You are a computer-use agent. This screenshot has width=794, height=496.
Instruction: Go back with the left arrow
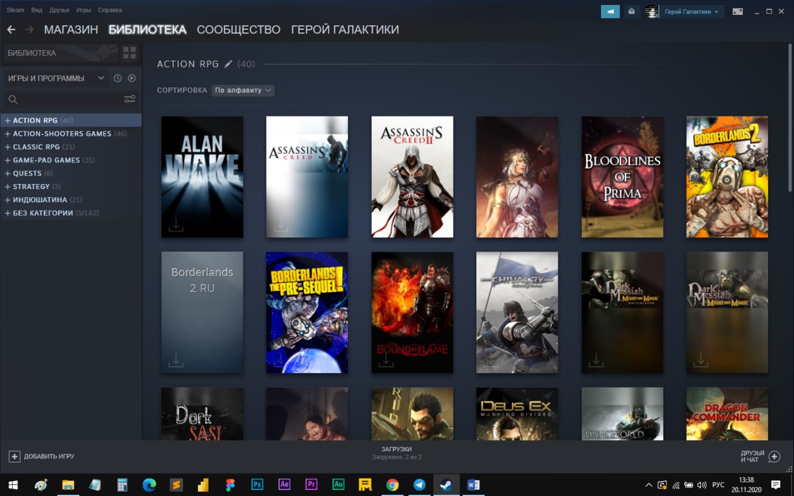[x=11, y=30]
